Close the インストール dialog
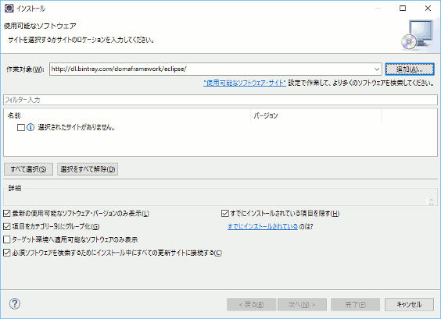Viewport: 441px width, 319px height. (428, 9)
